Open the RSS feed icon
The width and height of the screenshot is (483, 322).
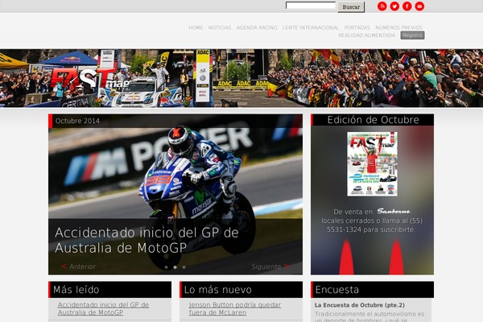pyautogui.click(x=382, y=6)
